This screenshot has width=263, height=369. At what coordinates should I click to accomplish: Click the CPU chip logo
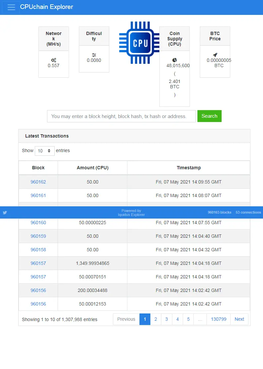tap(139, 43)
